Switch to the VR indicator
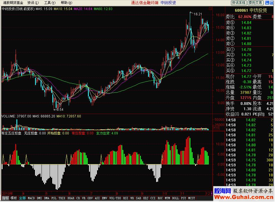Screen dimensions: 275x202 click(x=84, y=198)
